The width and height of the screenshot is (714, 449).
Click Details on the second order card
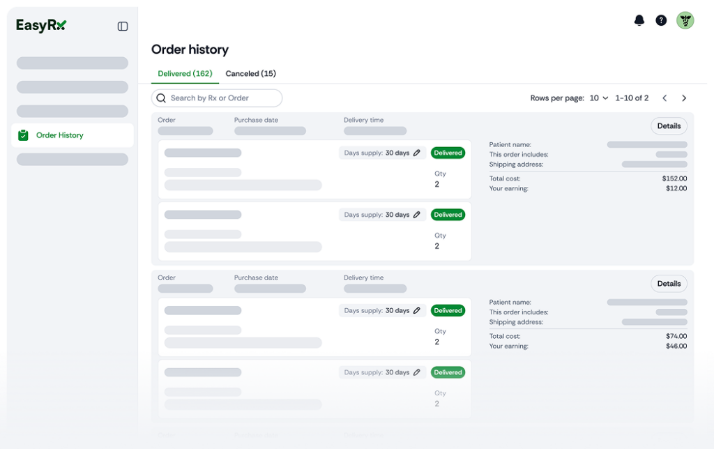coord(669,284)
